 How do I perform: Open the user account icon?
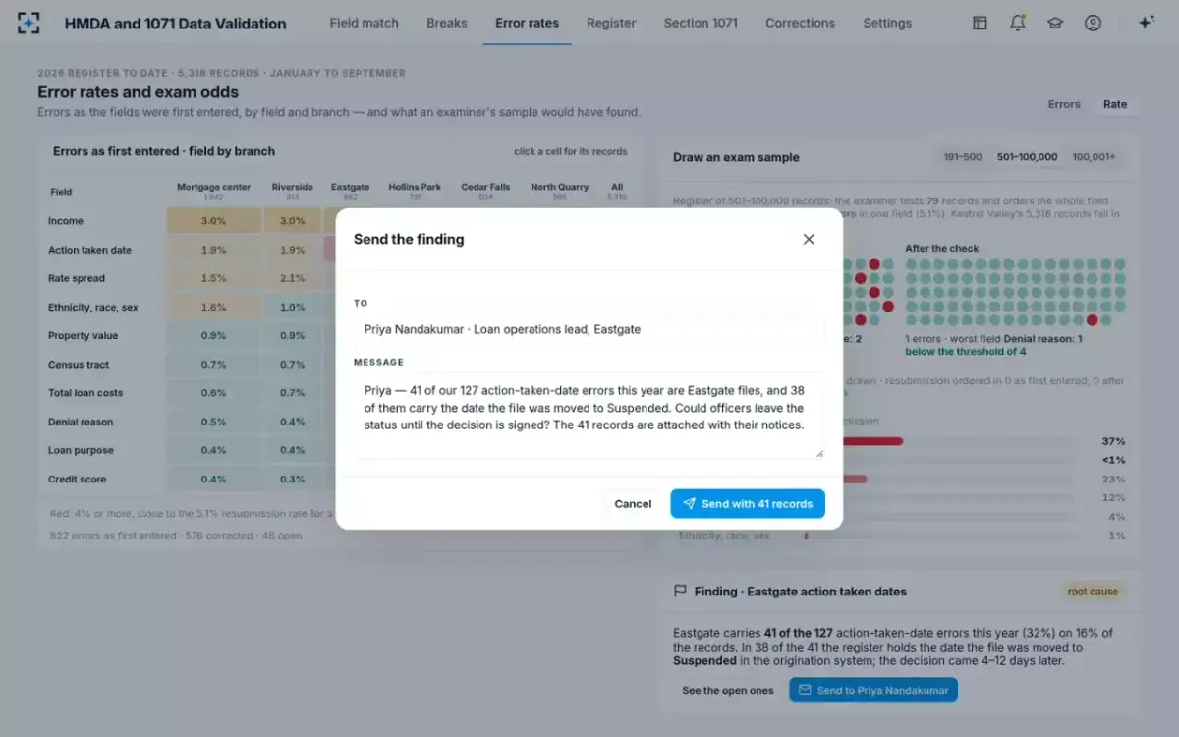coord(1093,23)
